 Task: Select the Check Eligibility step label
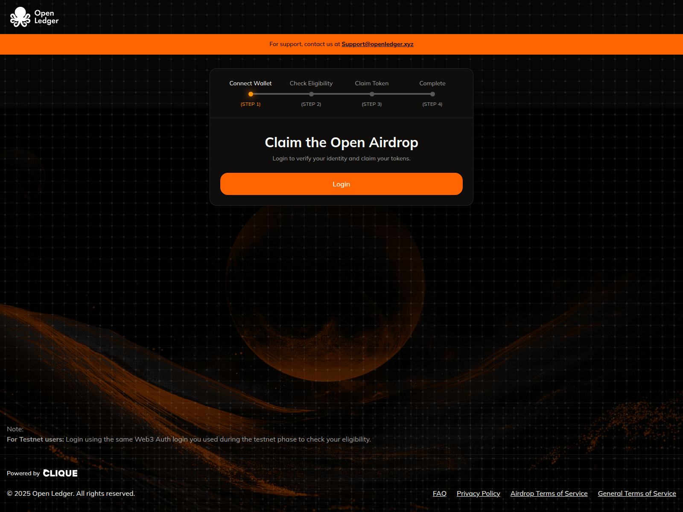tap(311, 83)
